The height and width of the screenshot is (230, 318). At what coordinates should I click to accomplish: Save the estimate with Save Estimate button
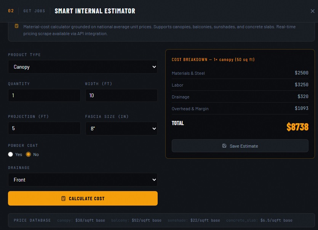point(240,146)
